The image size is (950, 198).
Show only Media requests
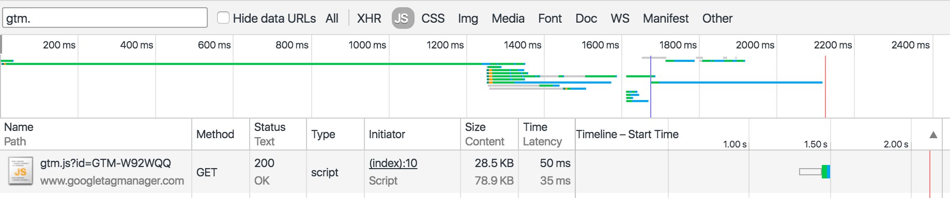(x=508, y=19)
